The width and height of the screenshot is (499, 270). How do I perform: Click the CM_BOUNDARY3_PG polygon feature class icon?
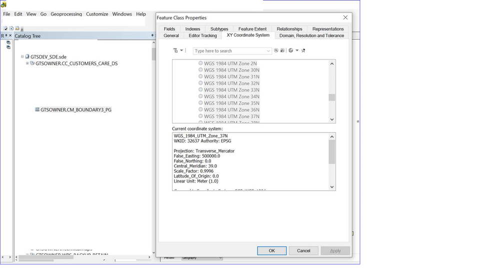[x=37, y=109]
